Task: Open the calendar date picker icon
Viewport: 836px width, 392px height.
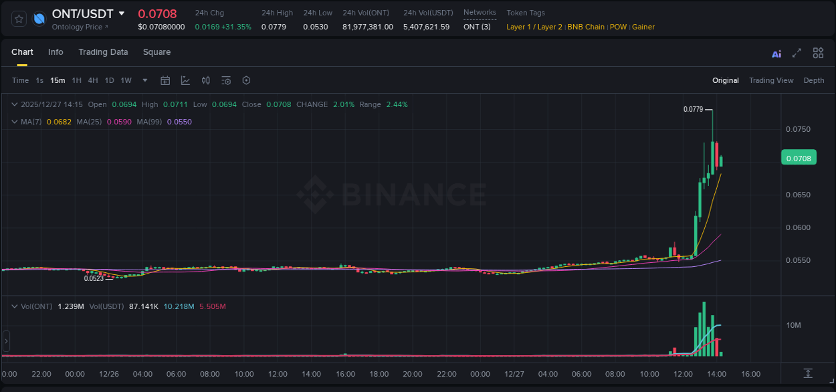Action: [x=165, y=80]
